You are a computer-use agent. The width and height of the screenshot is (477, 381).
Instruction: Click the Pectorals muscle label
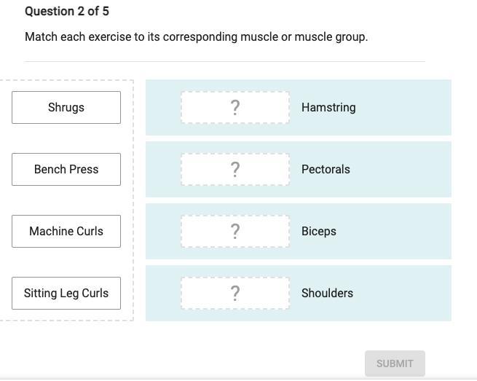tap(326, 169)
